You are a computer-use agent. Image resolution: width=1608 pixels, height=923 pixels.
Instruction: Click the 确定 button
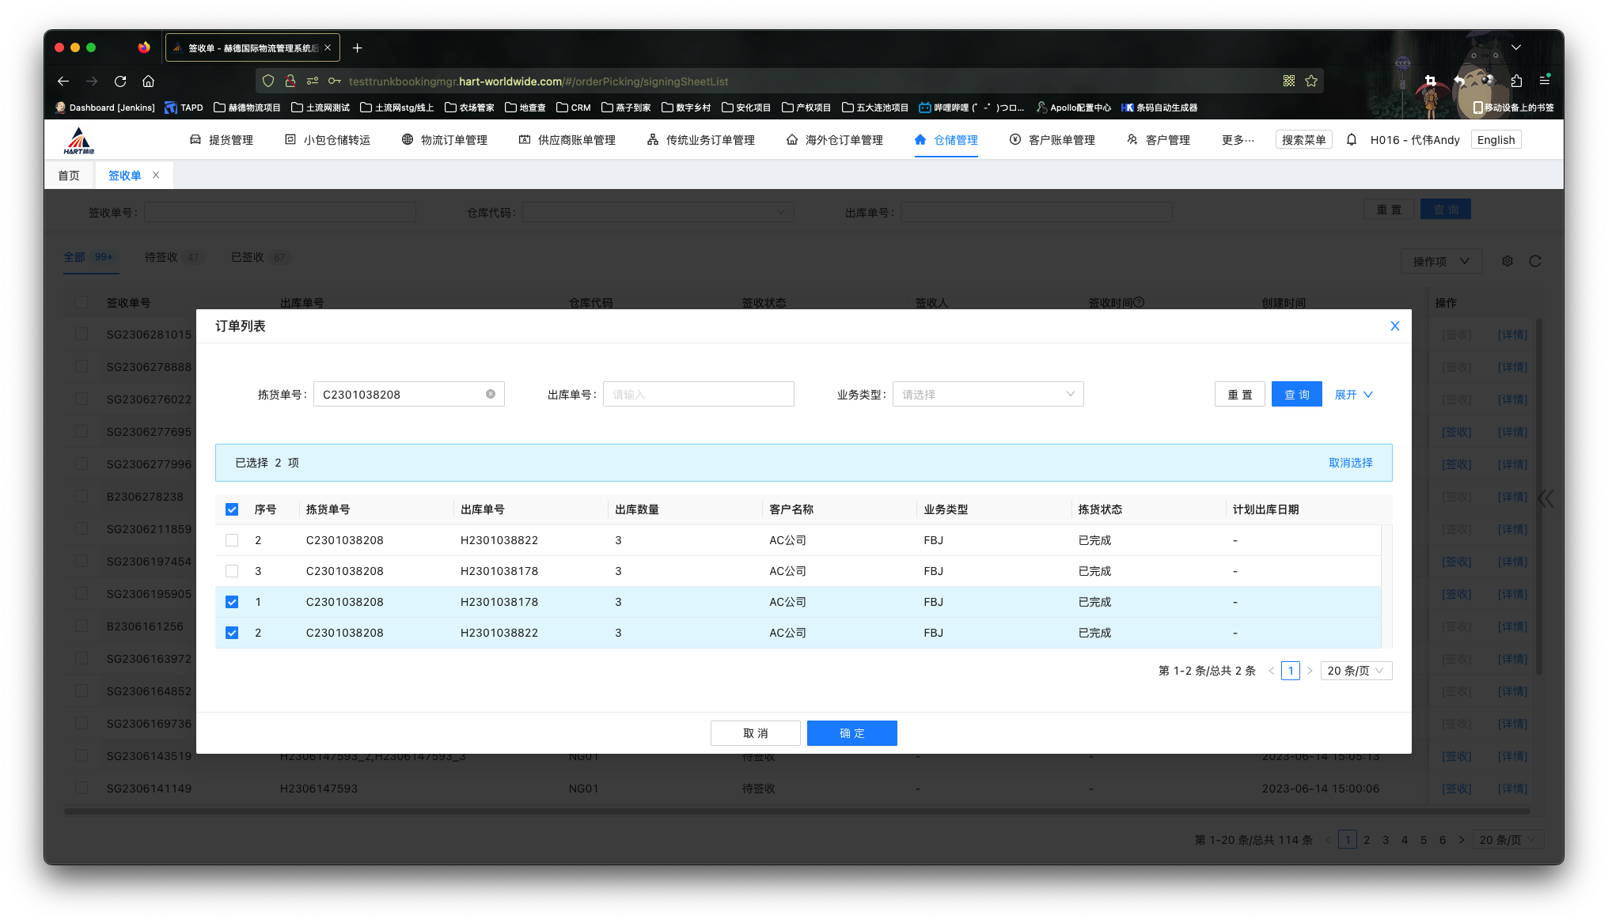coord(851,733)
